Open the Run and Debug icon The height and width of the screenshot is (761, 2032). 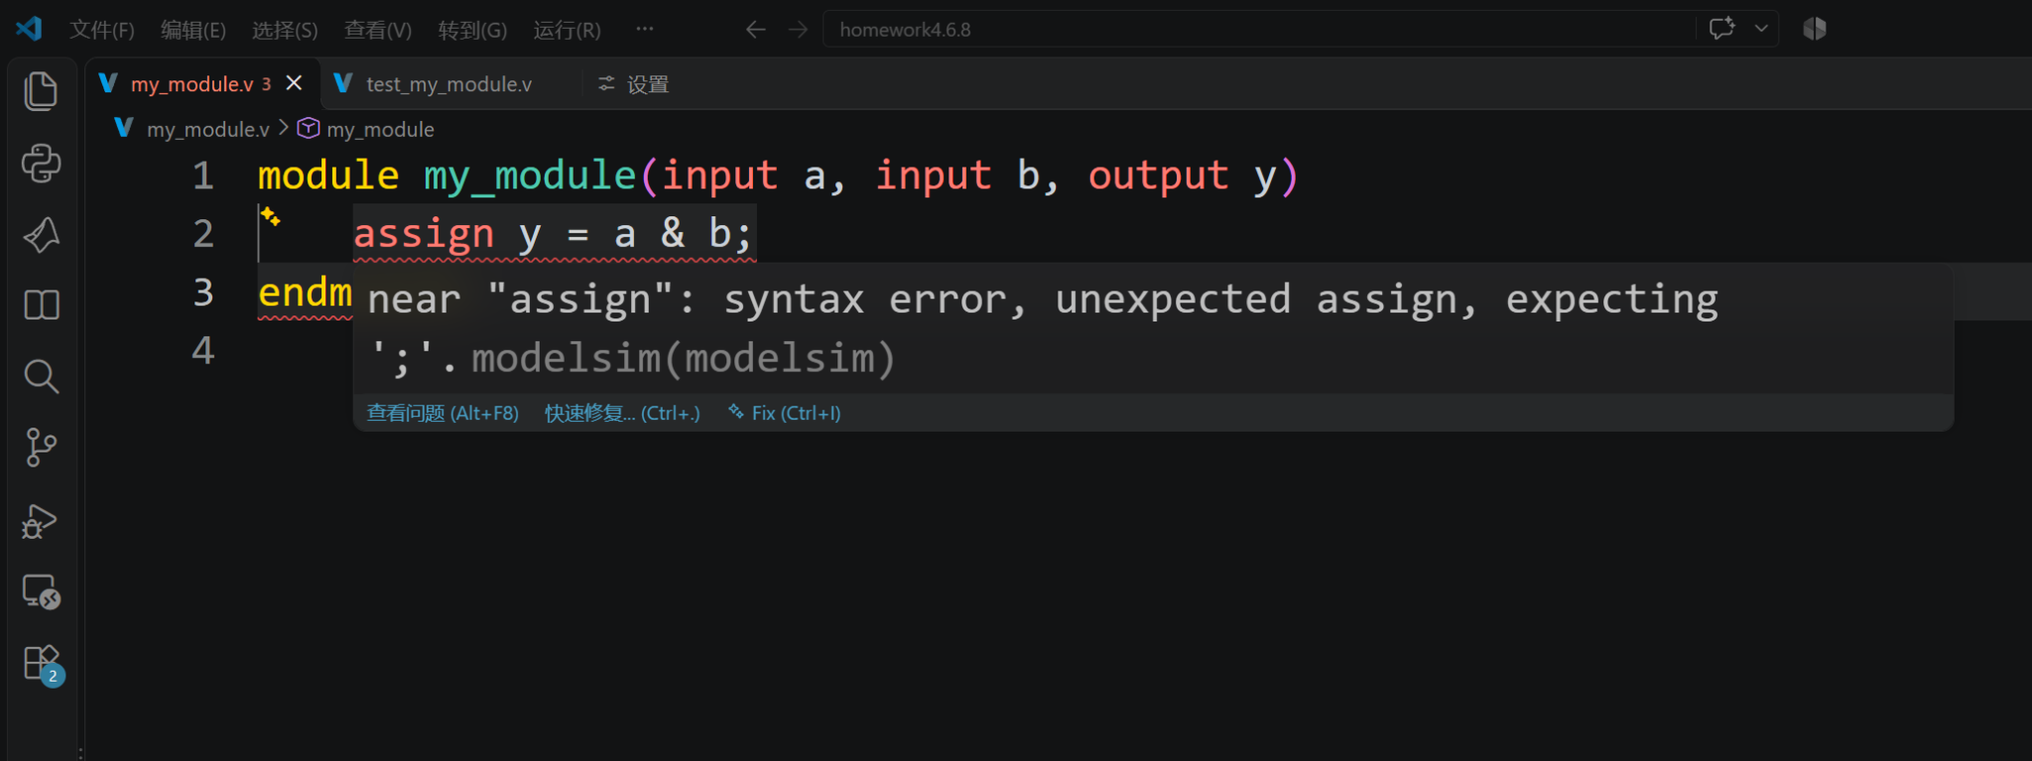(x=41, y=521)
